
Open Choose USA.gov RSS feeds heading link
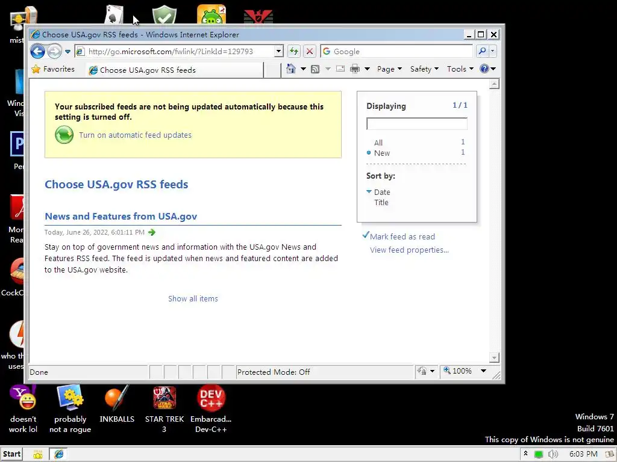click(116, 184)
